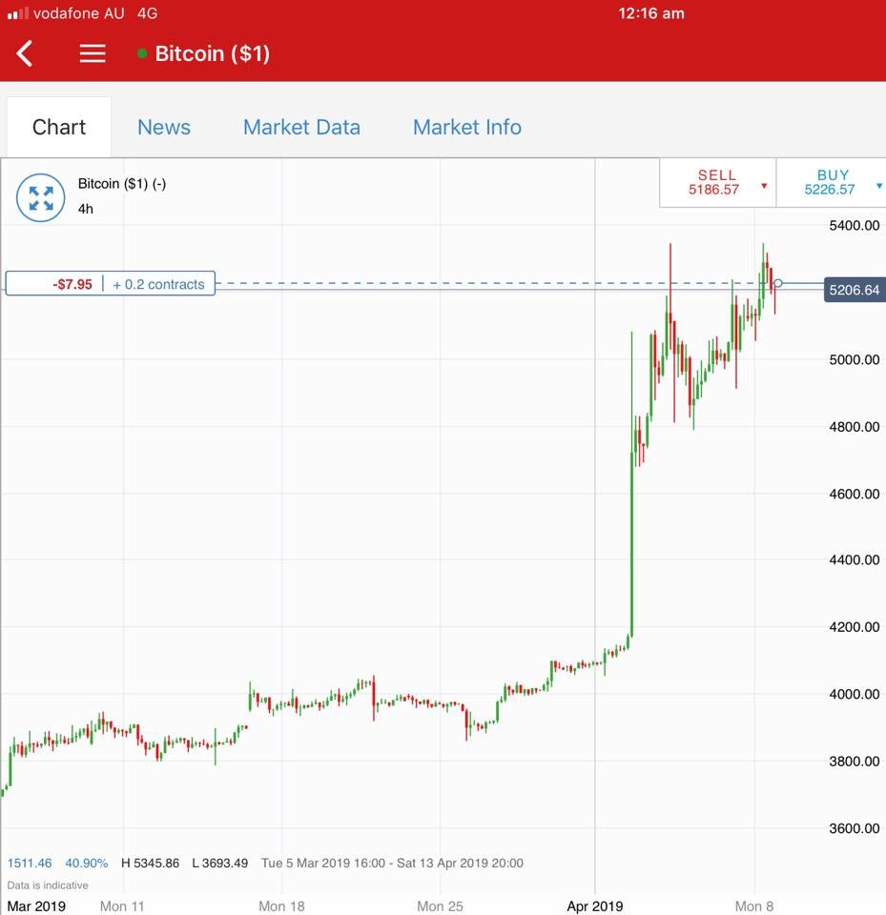Screen dimensions: 886x915
Task: Tap the 5000.00 price axis label
Action: pyautogui.click(x=854, y=359)
